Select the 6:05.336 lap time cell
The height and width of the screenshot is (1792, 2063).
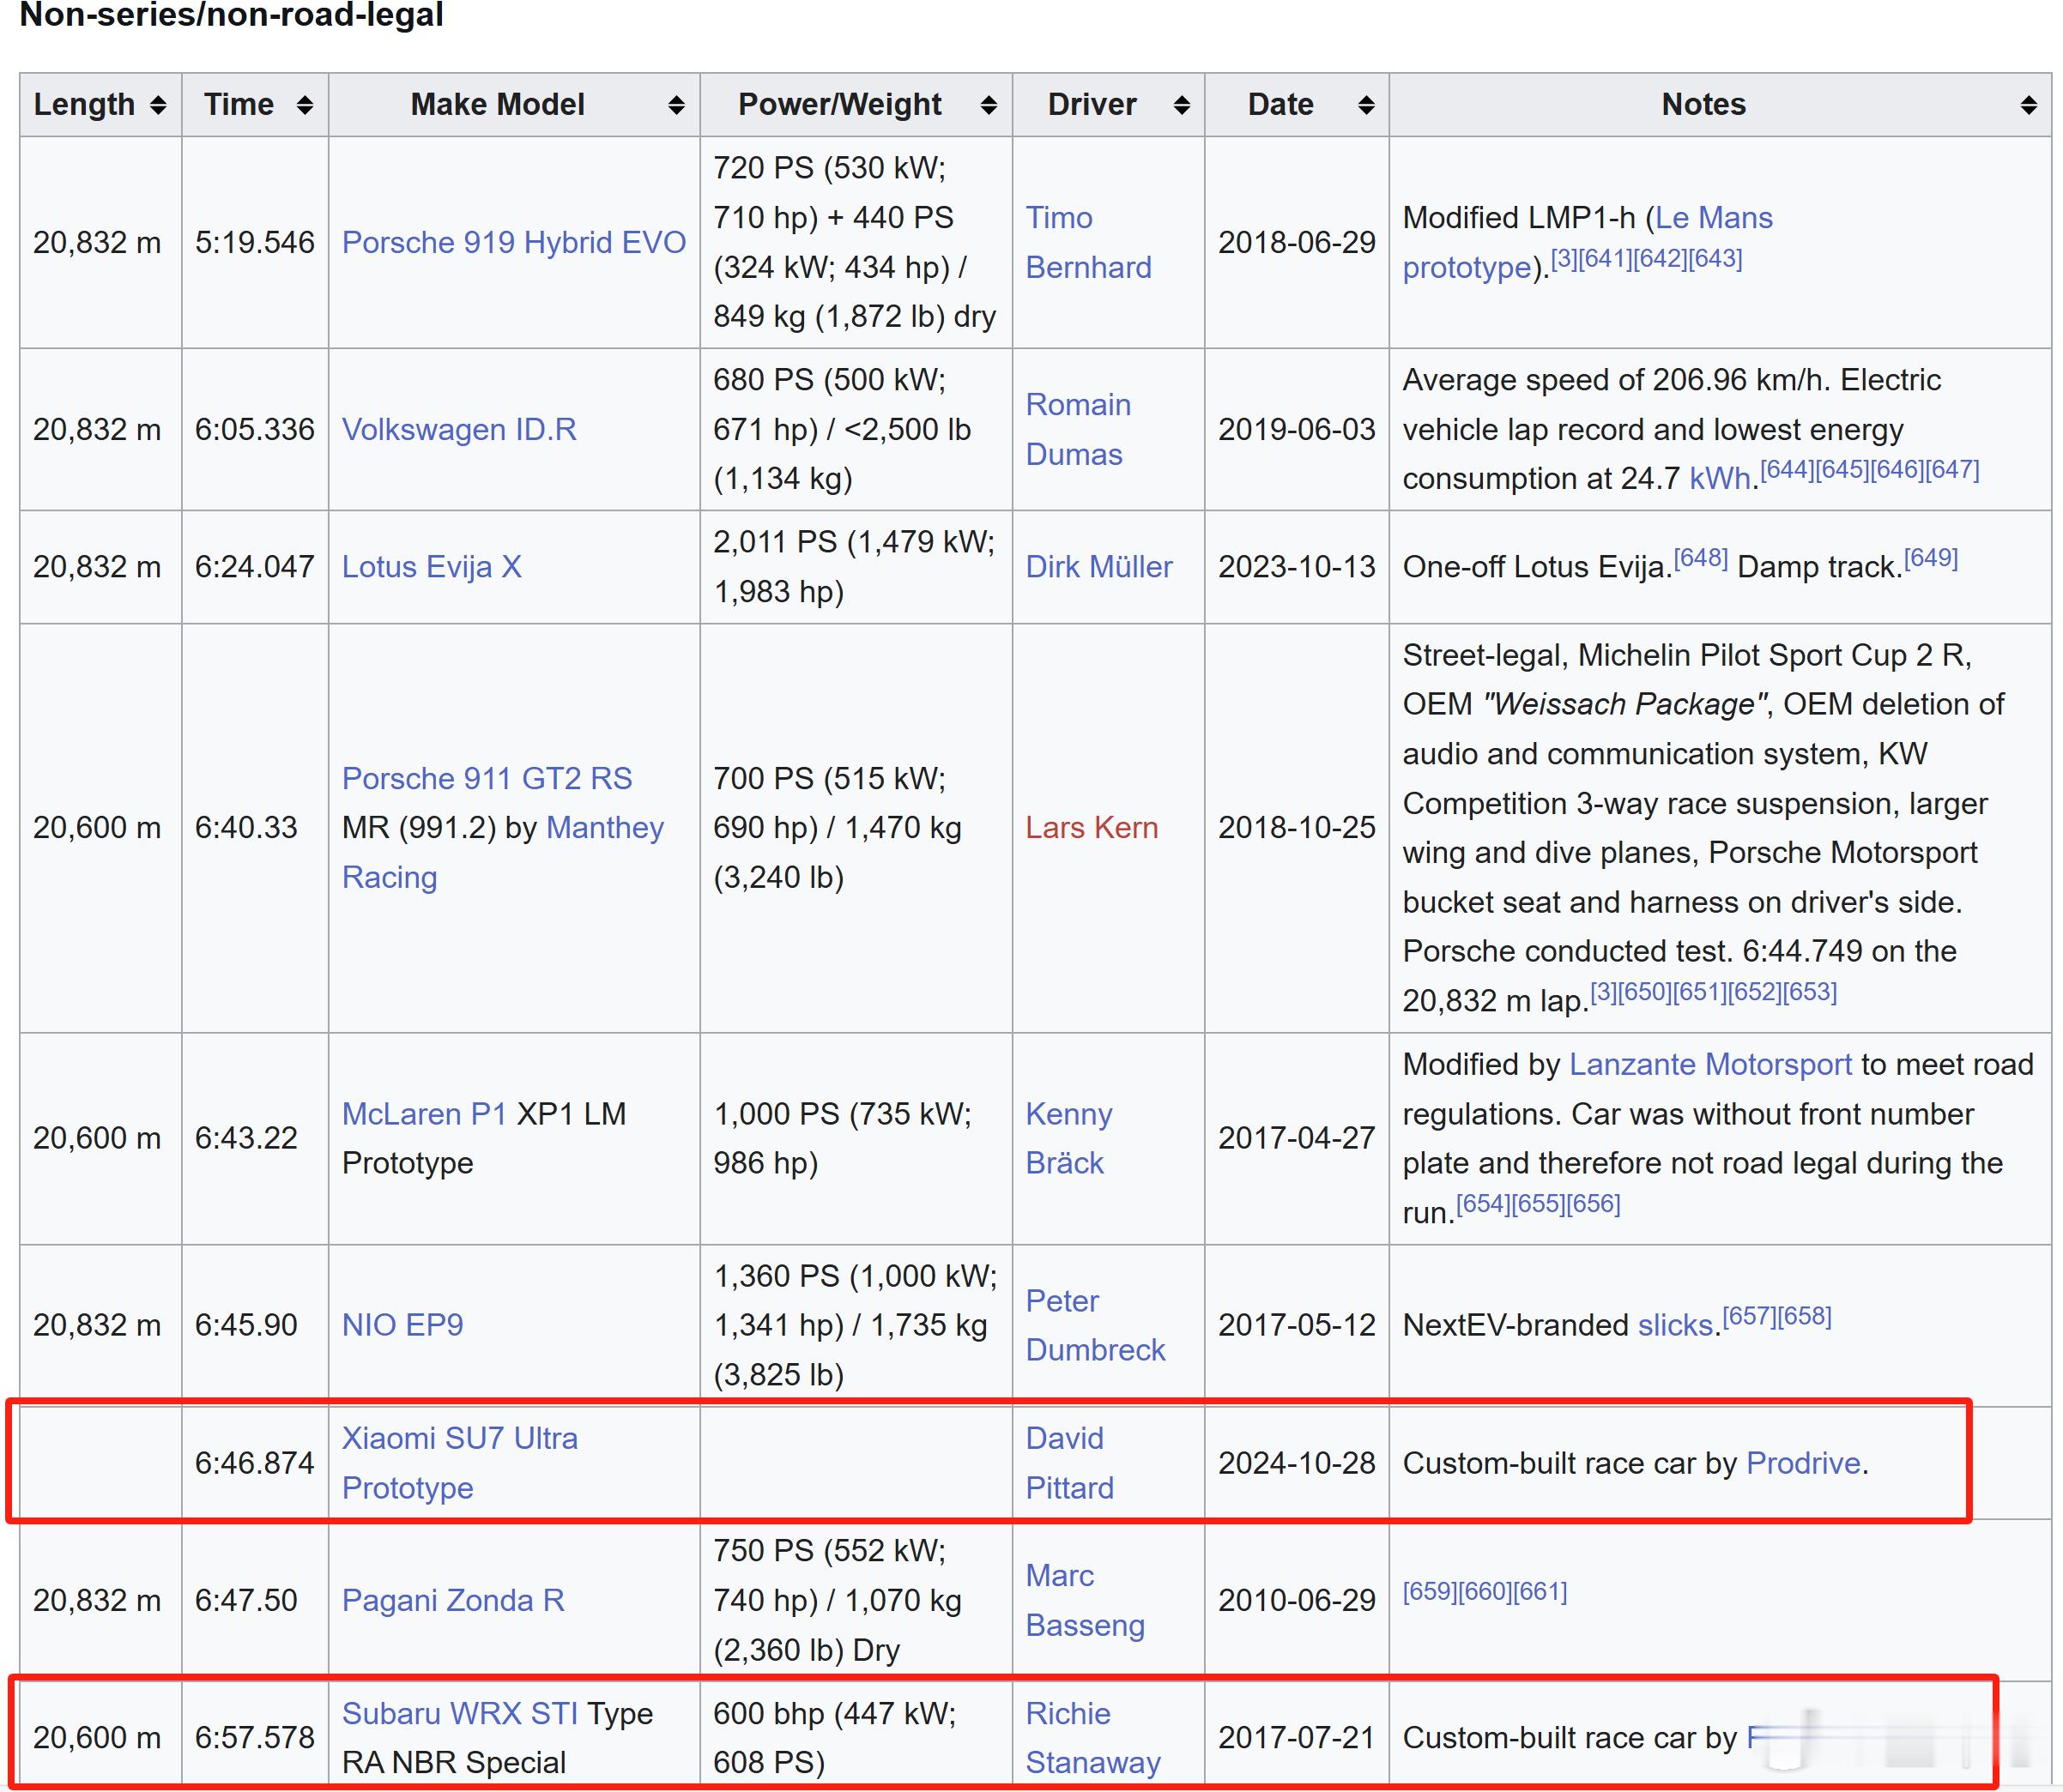tap(255, 430)
